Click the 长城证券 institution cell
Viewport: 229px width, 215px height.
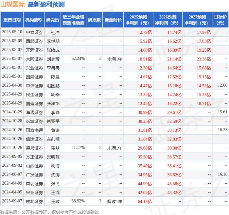pos(34,121)
